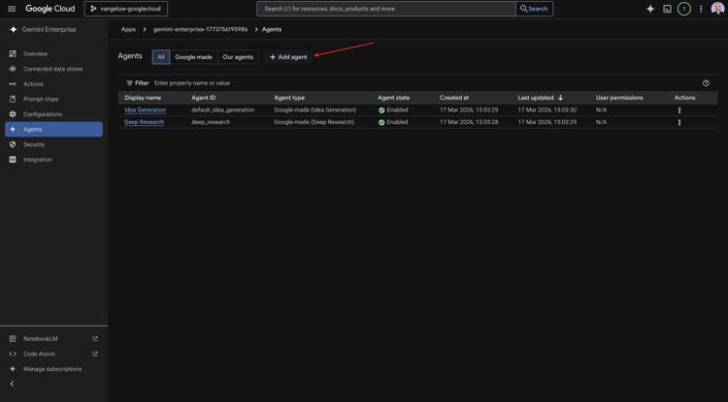
Task: Click the Add agent button
Action: [288, 57]
